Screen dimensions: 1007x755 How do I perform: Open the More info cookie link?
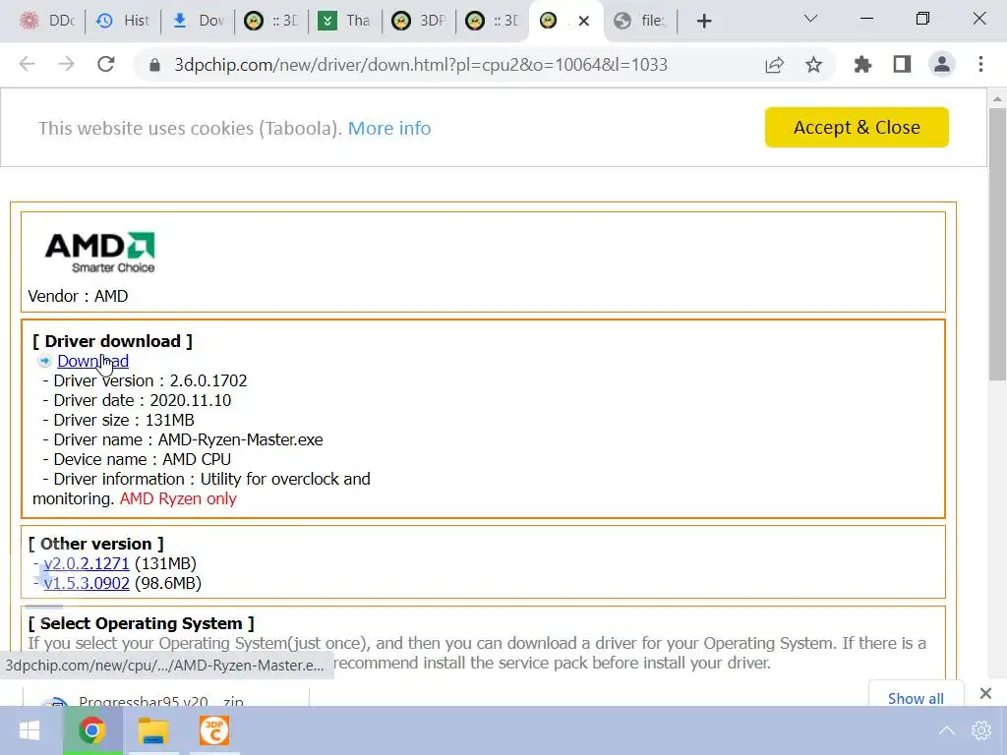pyautogui.click(x=389, y=128)
